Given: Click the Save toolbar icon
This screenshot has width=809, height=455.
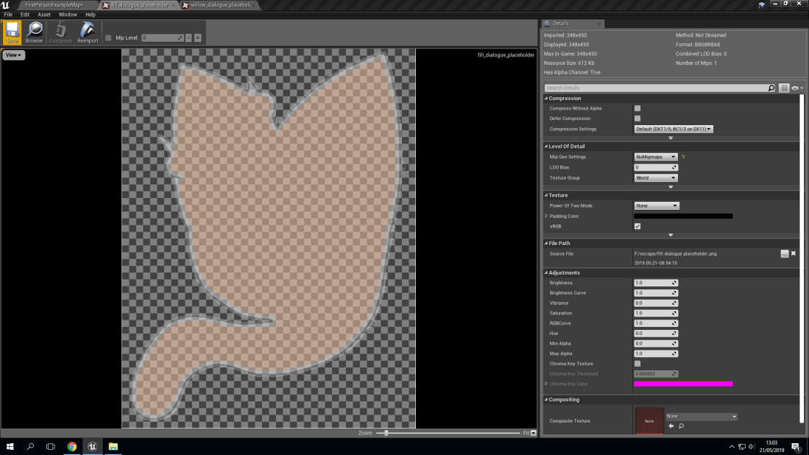Looking at the screenshot, I should (x=13, y=32).
